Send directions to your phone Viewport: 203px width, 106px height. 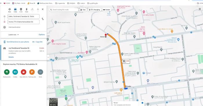16,42
